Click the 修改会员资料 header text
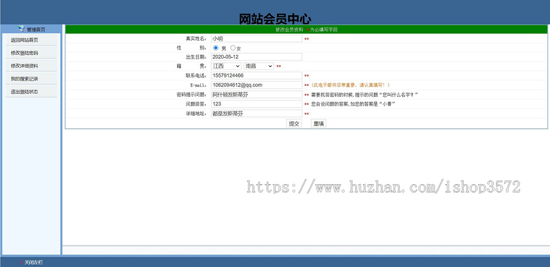 289,30
